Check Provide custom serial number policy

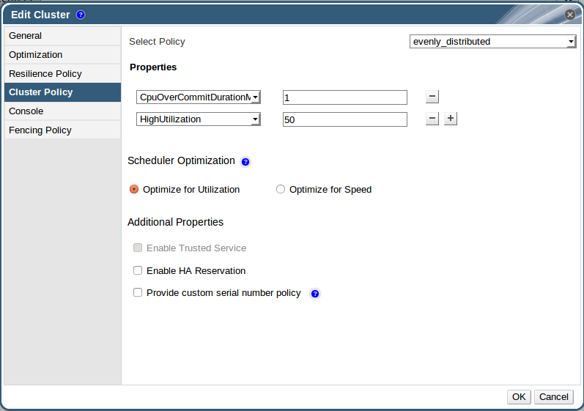point(138,292)
